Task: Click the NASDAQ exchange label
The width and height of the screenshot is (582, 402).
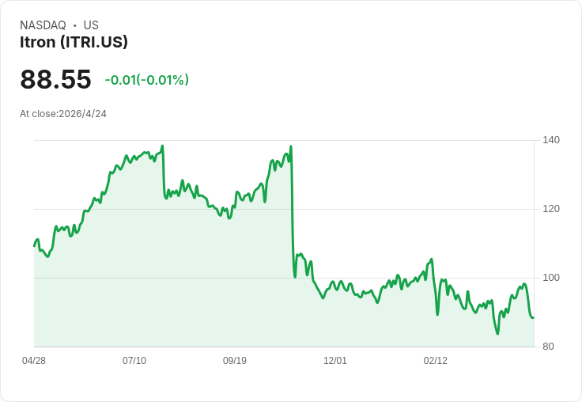Action: [43, 25]
